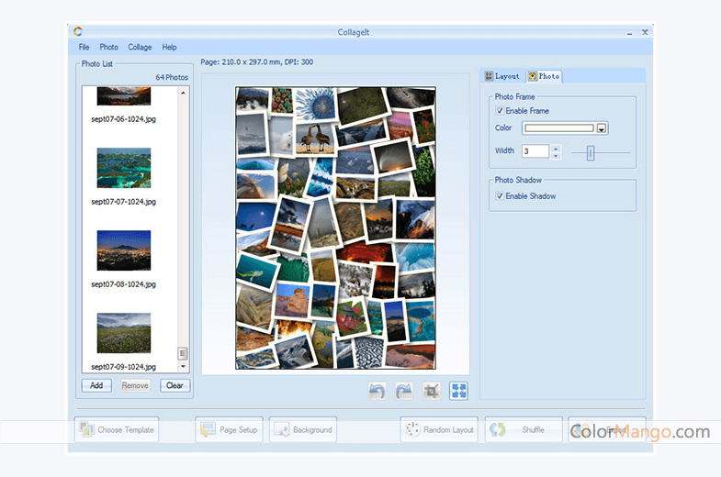
Task: Generate a Random Layout
Action: point(440,429)
